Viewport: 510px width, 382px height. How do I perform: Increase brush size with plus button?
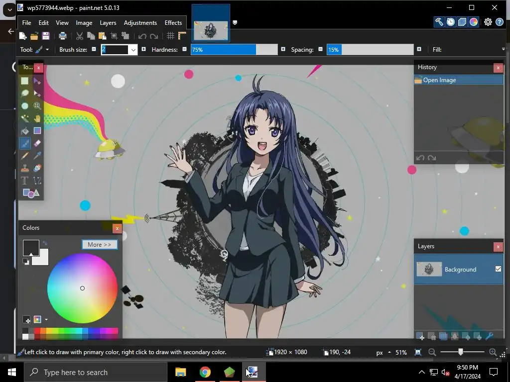point(143,49)
